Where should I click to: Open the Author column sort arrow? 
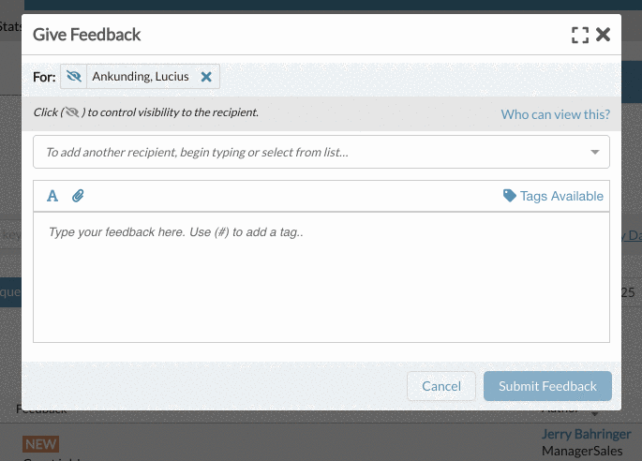595,414
